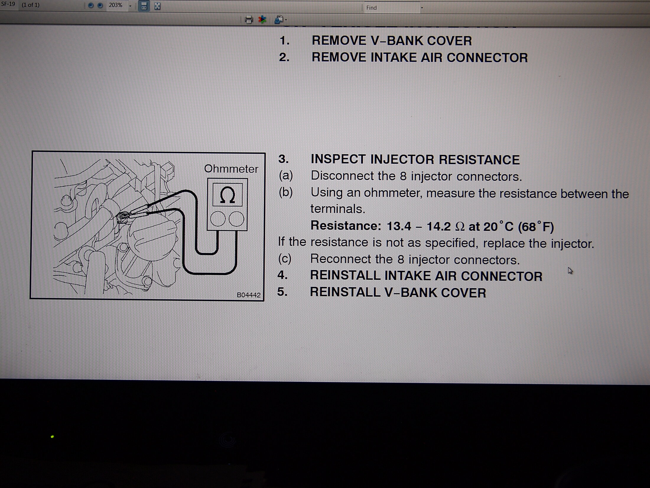Click the printer icon to print
Screen dimensions: 650x488
coord(249,20)
